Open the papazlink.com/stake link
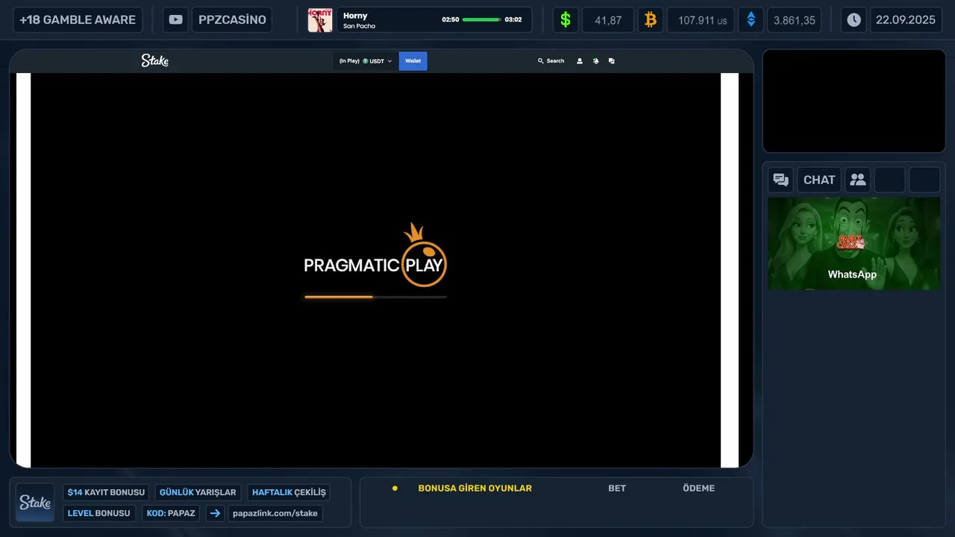The height and width of the screenshot is (537, 955). [275, 513]
